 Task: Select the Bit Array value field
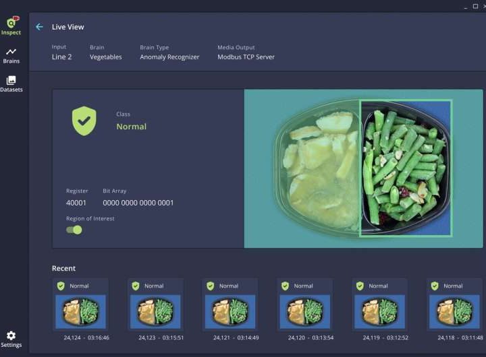[x=138, y=203]
